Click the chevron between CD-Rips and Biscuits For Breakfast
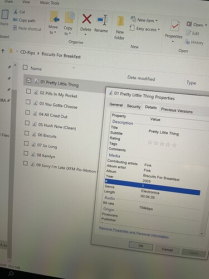Screen dimensions: 209x279 (x=38, y=54)
